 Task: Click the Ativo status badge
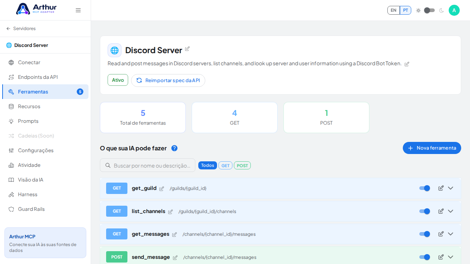118,80
